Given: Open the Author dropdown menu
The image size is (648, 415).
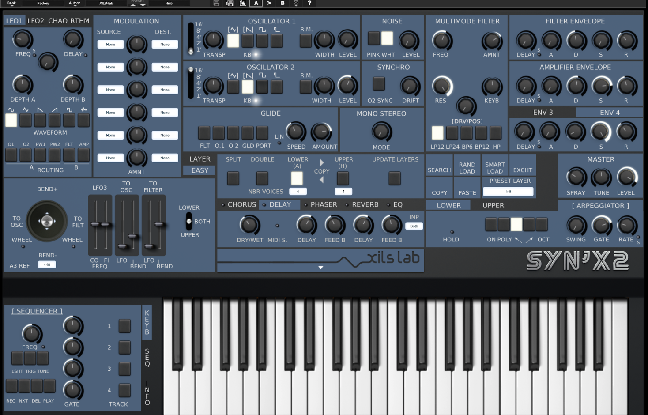Looking at the screenshot, I should [x=75, y=3].
